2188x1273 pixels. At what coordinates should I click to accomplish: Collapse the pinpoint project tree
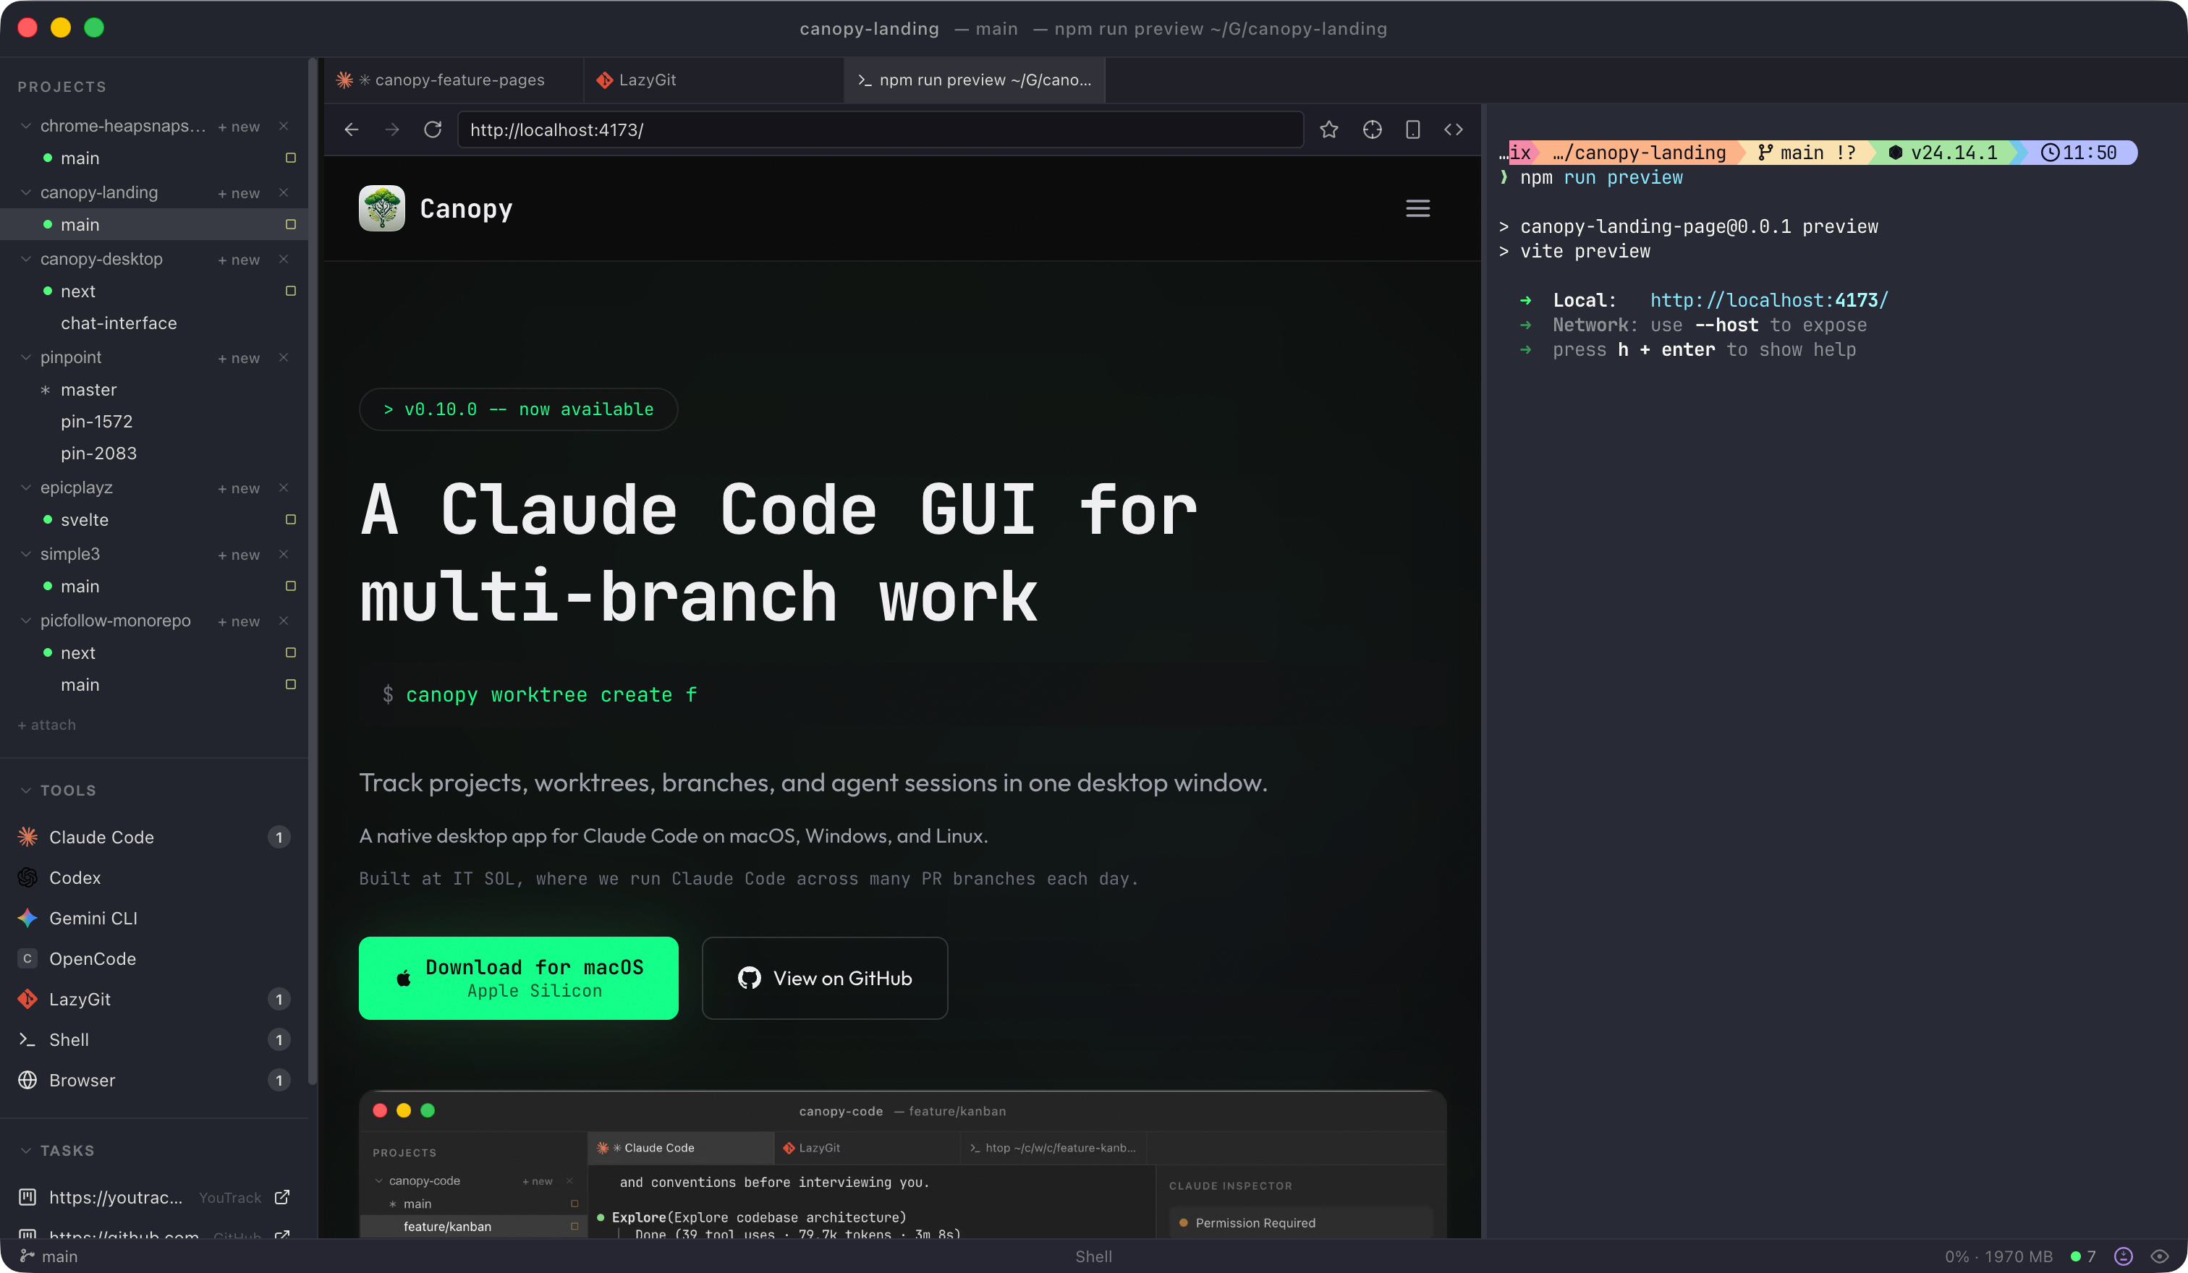coord(26,357)
